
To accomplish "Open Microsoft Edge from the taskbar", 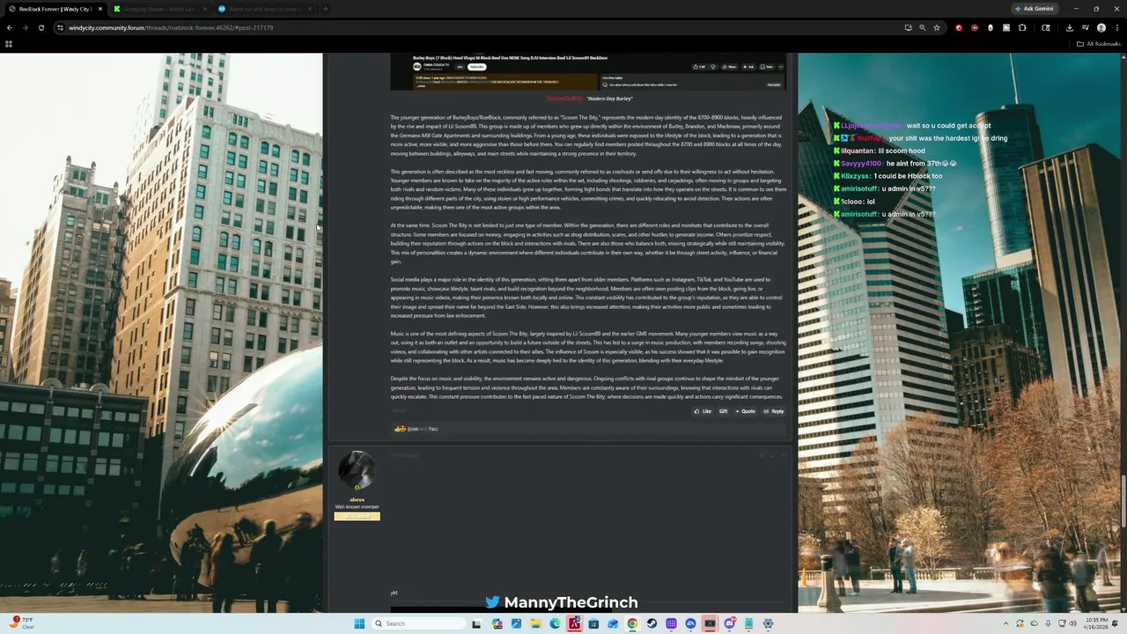I will 555,623.
